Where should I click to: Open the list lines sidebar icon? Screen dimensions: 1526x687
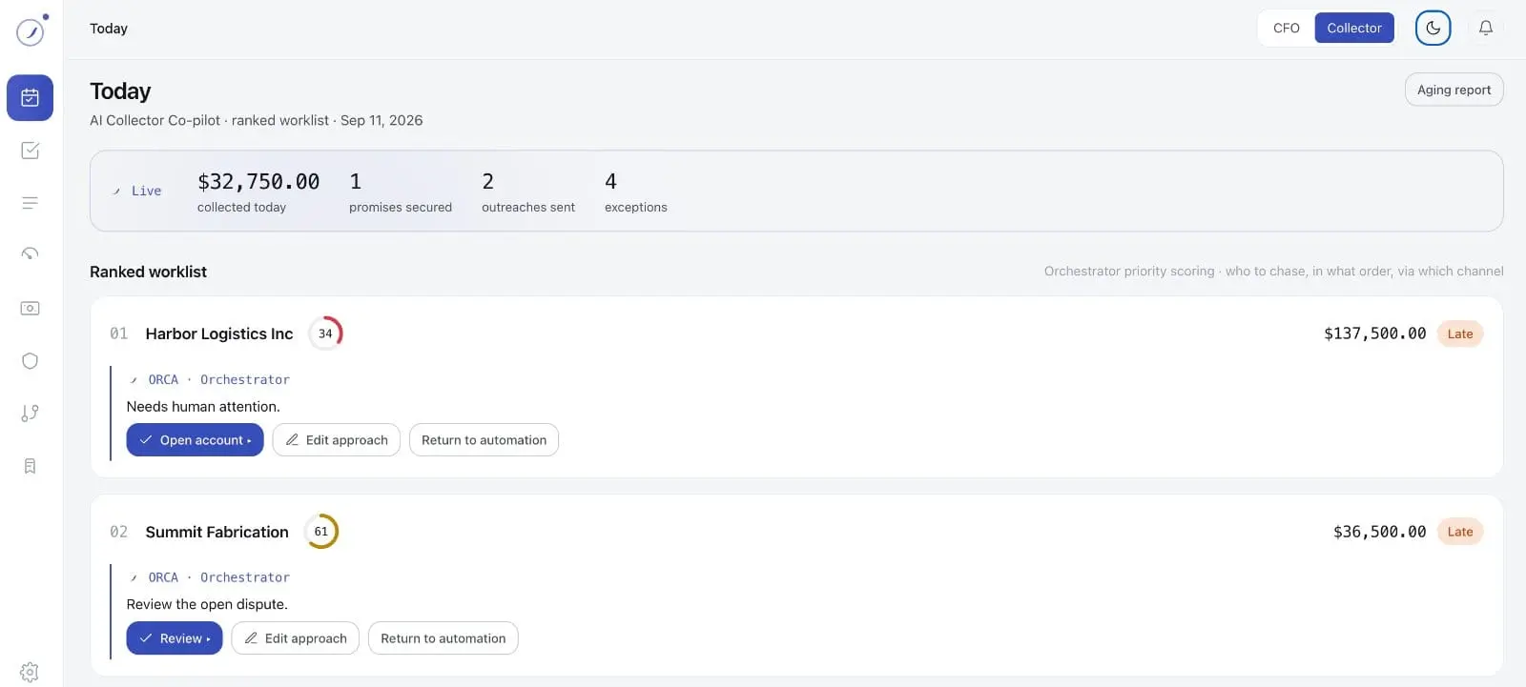(x=31, y=203)
